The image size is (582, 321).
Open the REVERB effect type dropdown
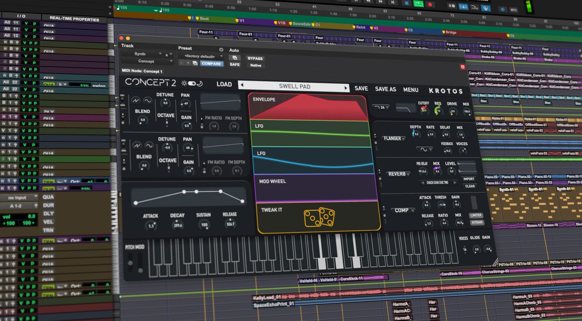tap(399, 174)
